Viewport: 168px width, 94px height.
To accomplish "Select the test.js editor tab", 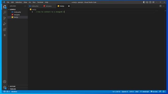I will click(62, 6).
